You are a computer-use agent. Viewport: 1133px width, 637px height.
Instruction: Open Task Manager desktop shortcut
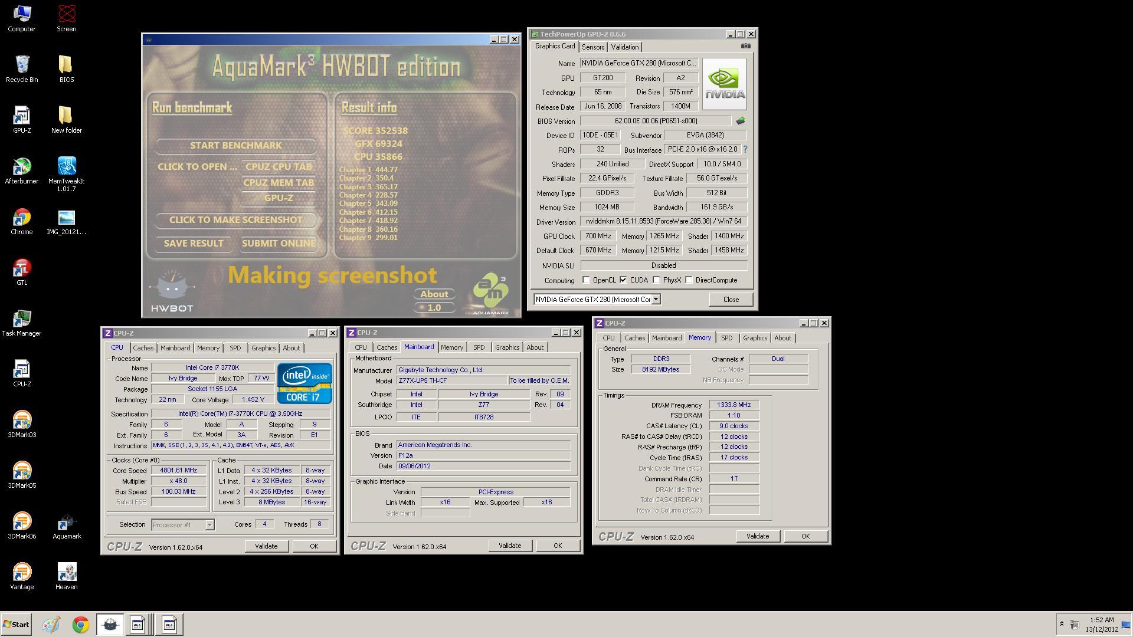(x=21, y=323)
